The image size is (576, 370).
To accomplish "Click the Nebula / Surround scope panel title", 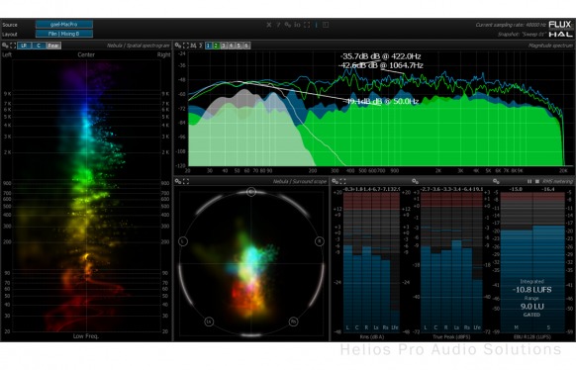I will click(x=300, y=181).
